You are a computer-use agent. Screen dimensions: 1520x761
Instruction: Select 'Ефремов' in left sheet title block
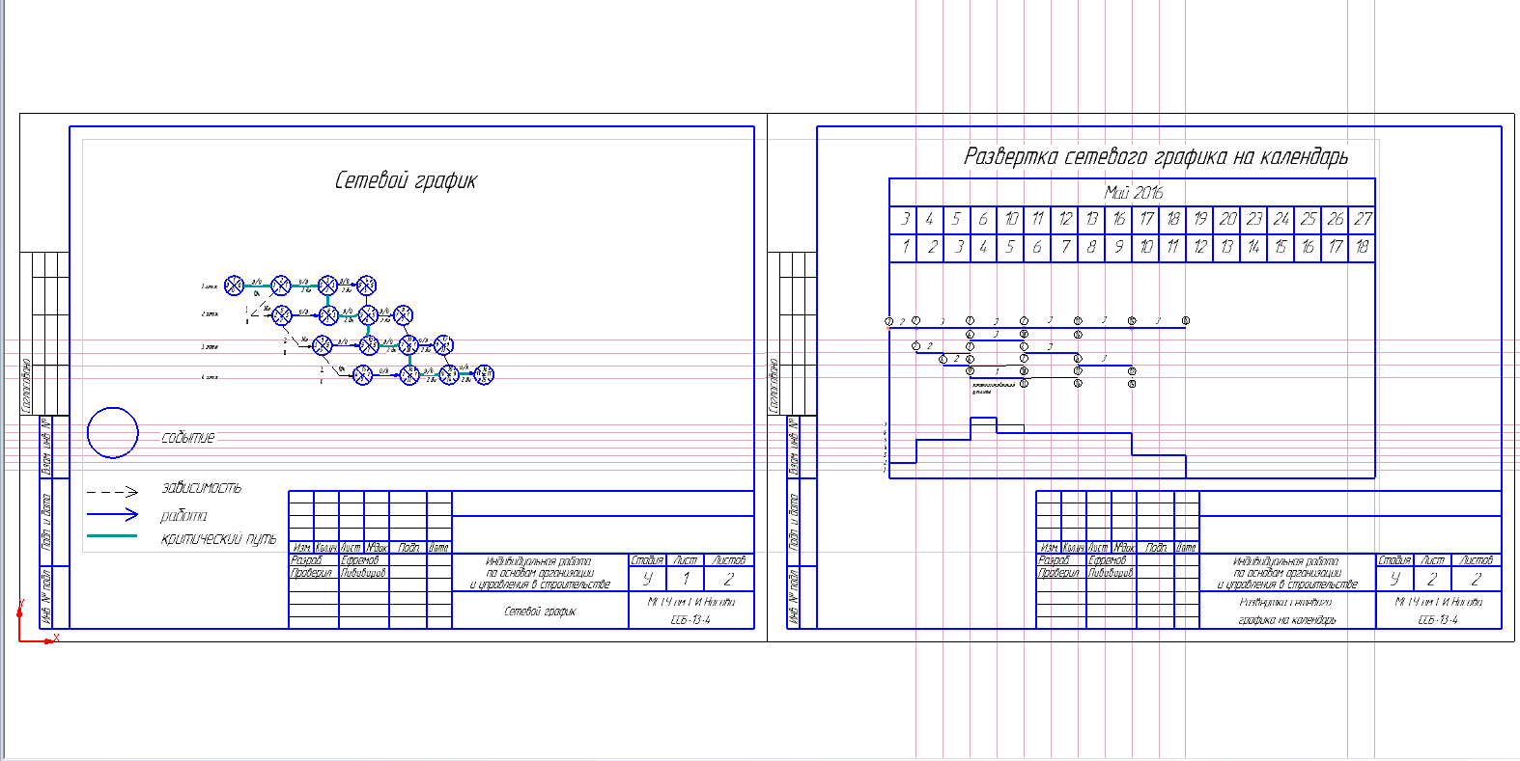(x=359, y=560)
